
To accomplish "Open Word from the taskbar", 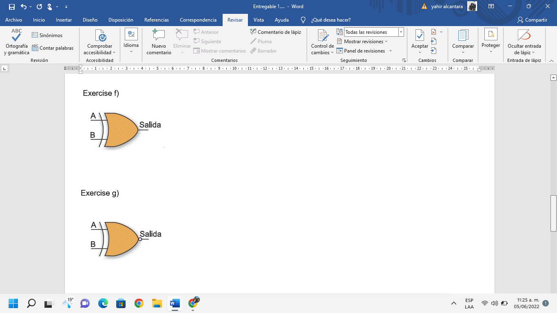I will click(175, 303).
